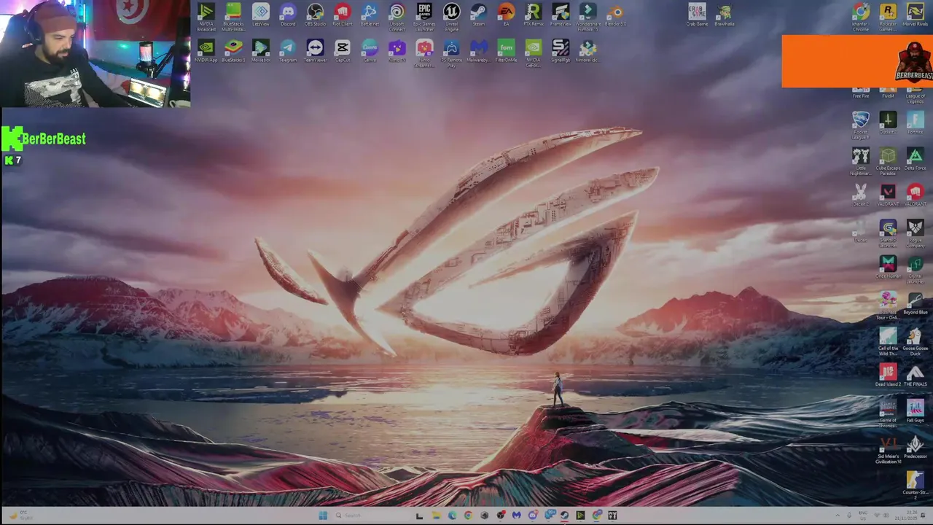Open Steam from the taskbar

[x=564, y=516]
